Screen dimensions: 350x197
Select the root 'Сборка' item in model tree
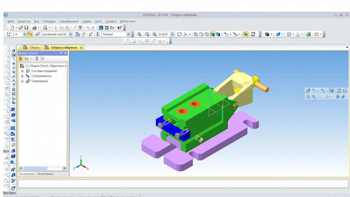pyautogui.click(x=45, y=65)
